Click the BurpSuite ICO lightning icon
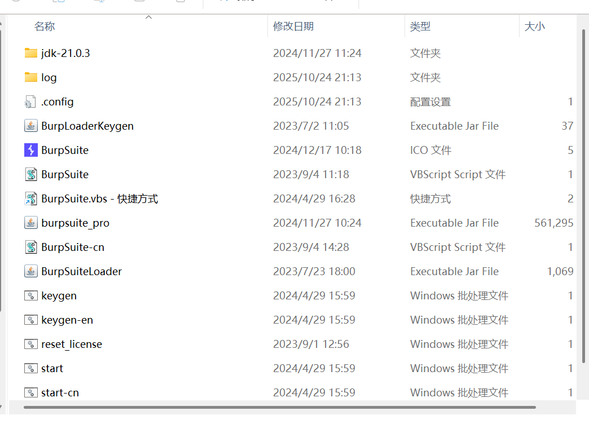This screenshot has width=589, height=433. point(31,150)
